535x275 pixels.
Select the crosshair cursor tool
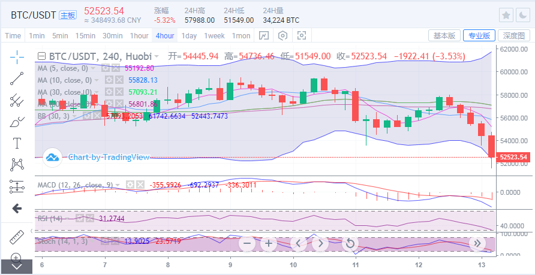(17, 57)
